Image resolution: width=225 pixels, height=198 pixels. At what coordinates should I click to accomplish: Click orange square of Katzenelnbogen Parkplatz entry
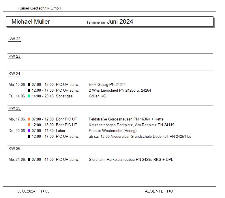(29, 125)
